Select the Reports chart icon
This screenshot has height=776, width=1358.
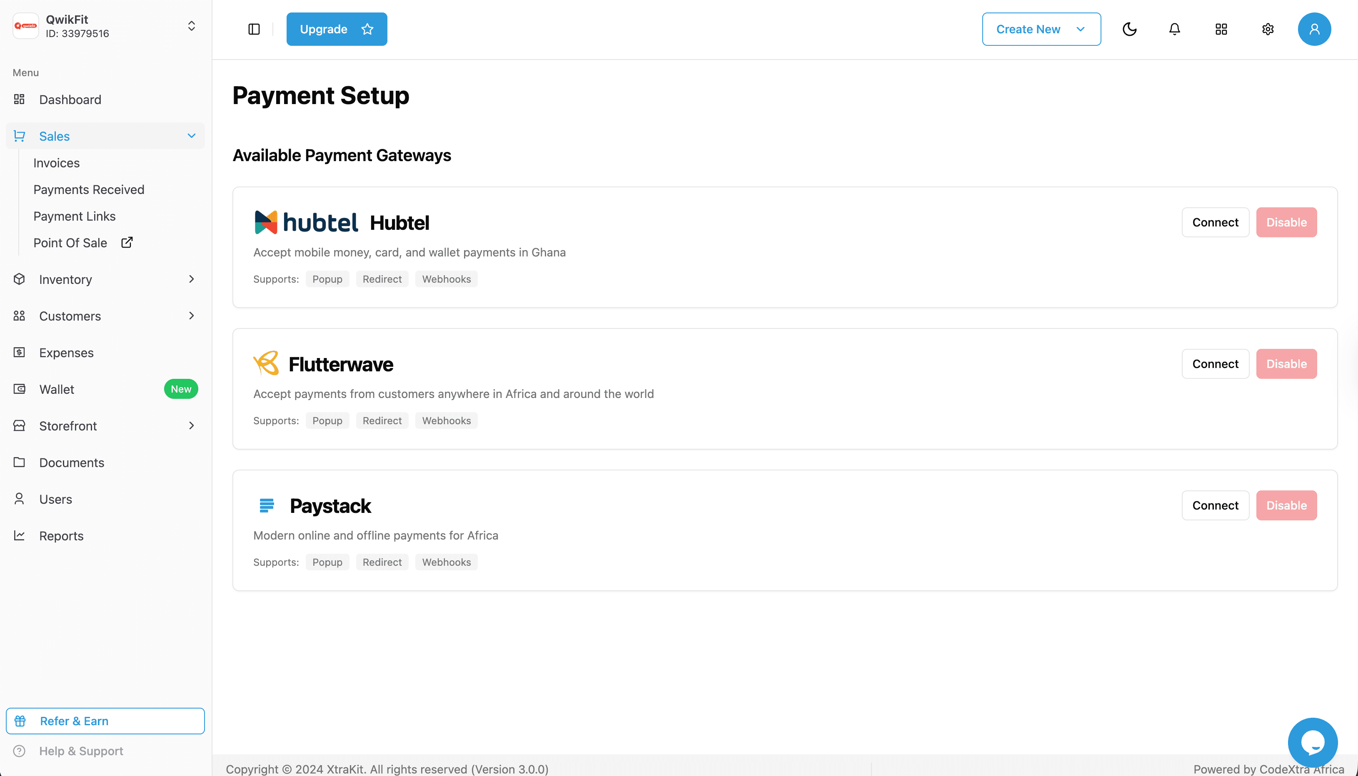point(19,535)
